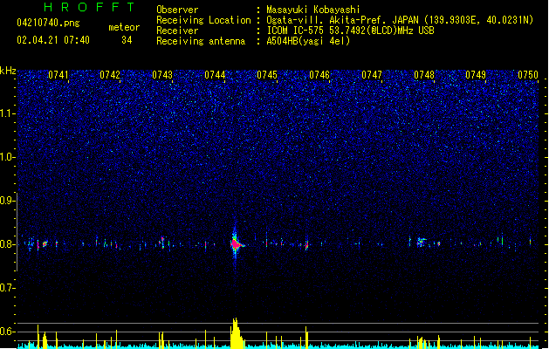549x349 pixels.
Task: Click the 0.8 kHz axis label
Action: (x=7, y=244)
